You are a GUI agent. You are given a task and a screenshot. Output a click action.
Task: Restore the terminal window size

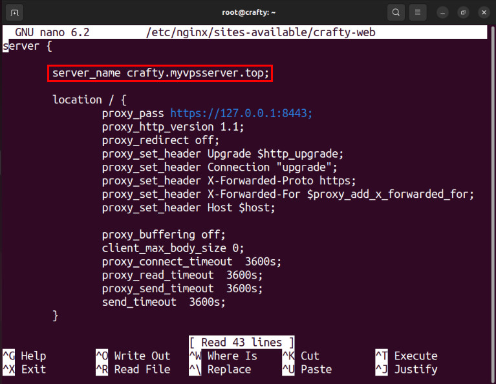[463, 13]
